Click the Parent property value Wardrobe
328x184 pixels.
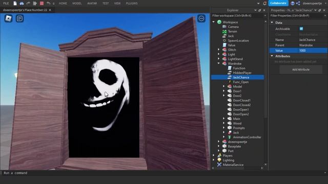(313, 45)
